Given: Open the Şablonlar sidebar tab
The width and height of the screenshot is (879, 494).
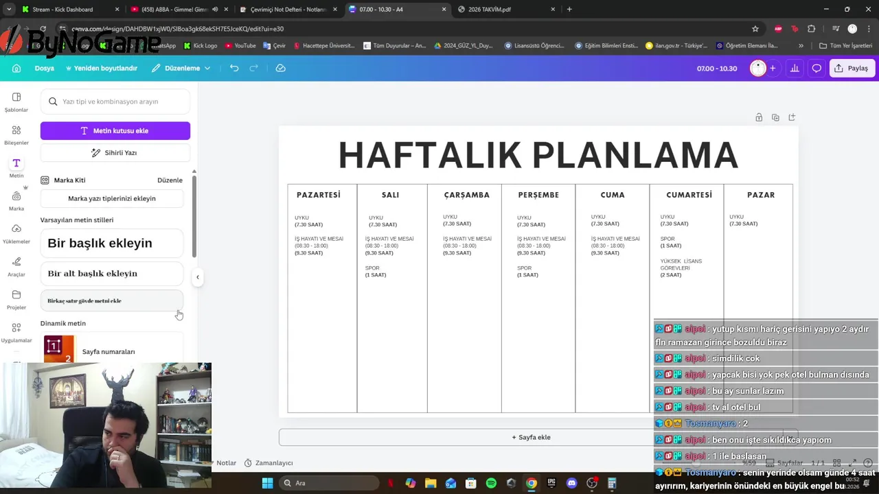Looking at the screenshot, I should 16,102.
